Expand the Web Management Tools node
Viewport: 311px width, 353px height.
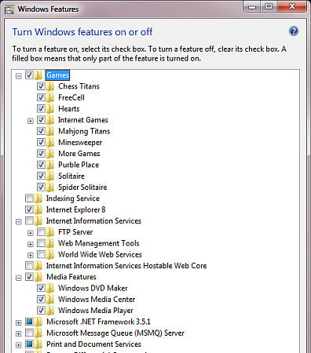(x=31, y=244)
